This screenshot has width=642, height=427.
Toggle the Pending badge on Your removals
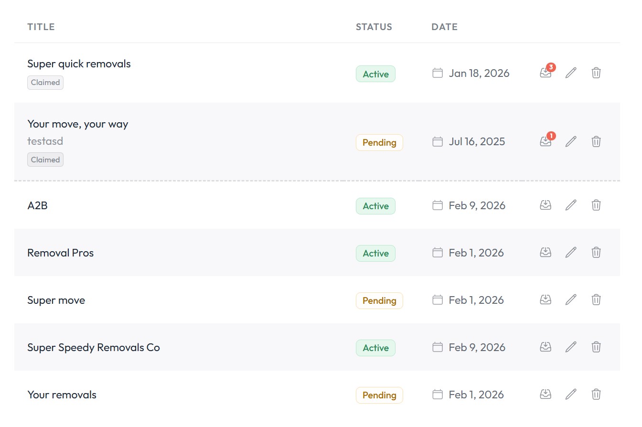[x=379, y=395]
